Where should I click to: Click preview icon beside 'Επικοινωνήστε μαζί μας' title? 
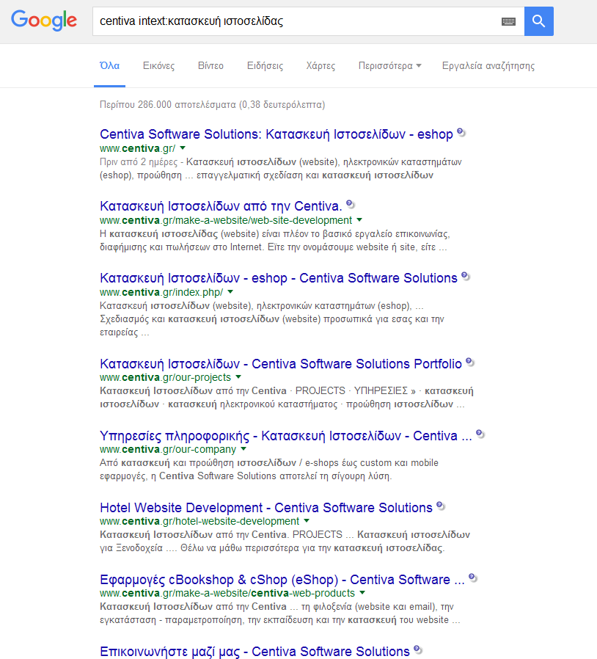coord(418,649)
